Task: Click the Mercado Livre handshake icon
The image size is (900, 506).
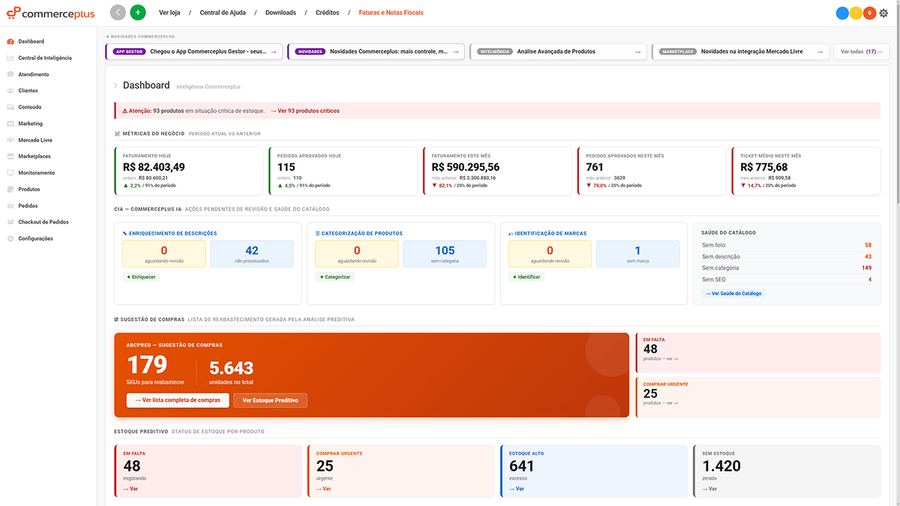Action: tap(10, 140)
